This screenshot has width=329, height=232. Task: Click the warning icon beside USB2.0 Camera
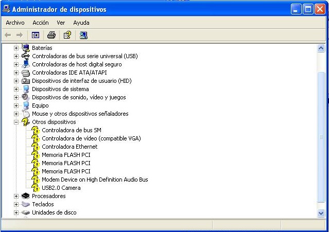coord(36,188)
